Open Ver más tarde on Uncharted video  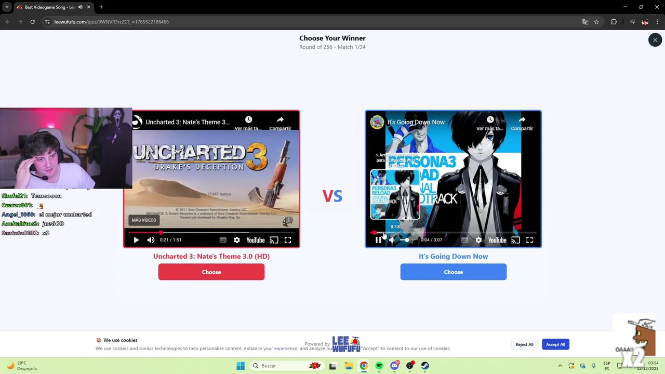pyautogui.click(x=248, y=123)
